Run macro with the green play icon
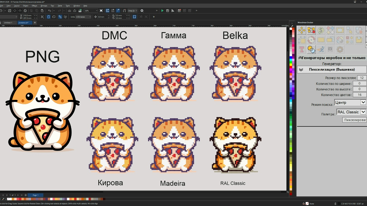Viewport: 367px width, 206px height. (162, 11)
